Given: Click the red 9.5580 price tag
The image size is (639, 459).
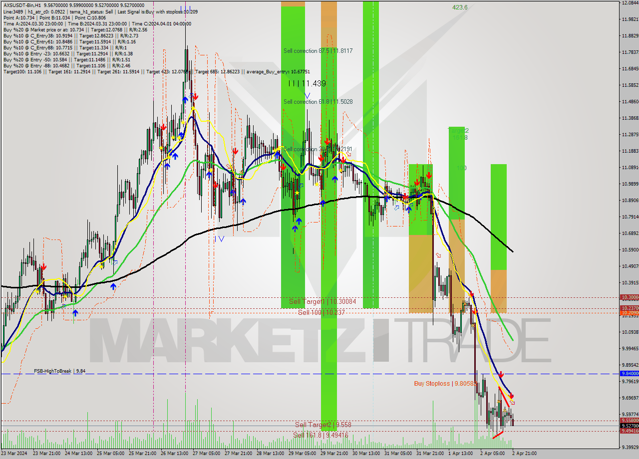Looking at the screenshot, I should [x=629, y=421].
